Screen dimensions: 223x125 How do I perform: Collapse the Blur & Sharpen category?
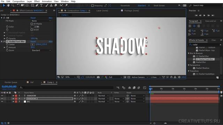tap(189, 53)
